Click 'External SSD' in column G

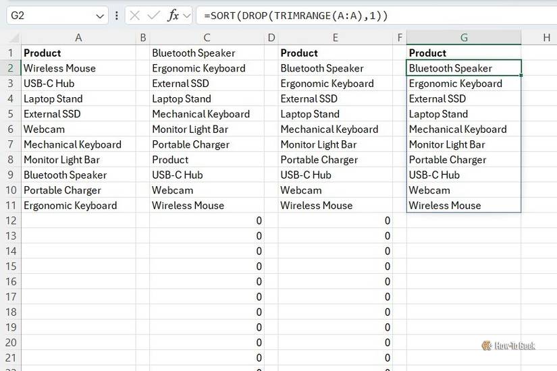pos(437,98)
